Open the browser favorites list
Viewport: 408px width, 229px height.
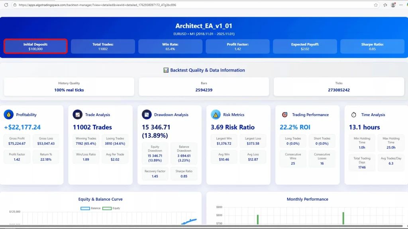tap(385, 5)
